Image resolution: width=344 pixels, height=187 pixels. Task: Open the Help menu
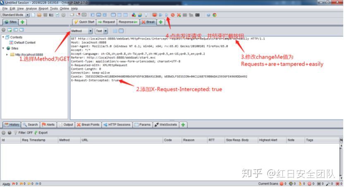click(74, 9)
